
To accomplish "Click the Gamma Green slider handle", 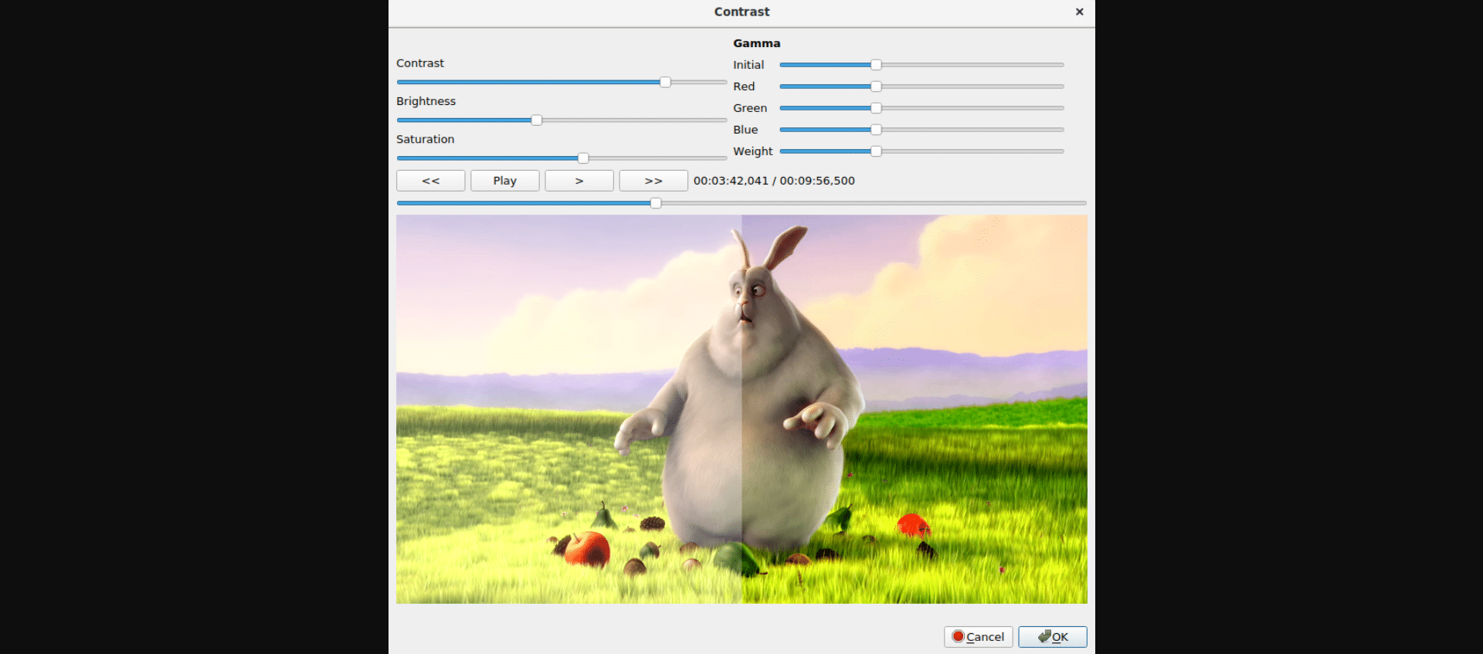I will (876, 108).
